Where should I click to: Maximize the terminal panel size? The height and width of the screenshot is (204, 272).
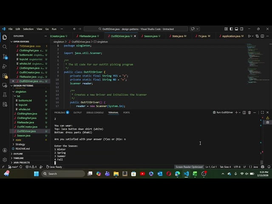[262, 113]
